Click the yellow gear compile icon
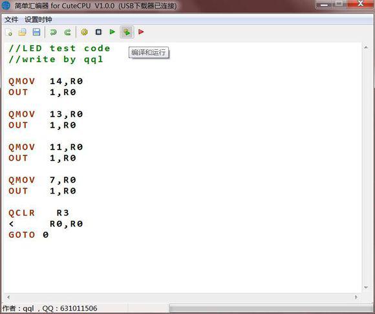The height and width of the screenshot is (314, 375). [84, 32]
